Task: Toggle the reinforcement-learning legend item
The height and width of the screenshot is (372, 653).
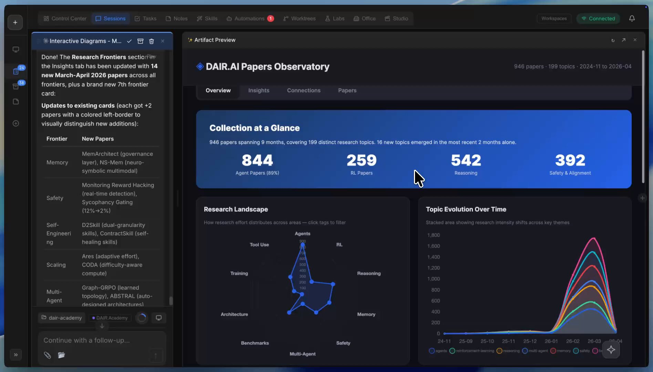Action: coord(471,351)
